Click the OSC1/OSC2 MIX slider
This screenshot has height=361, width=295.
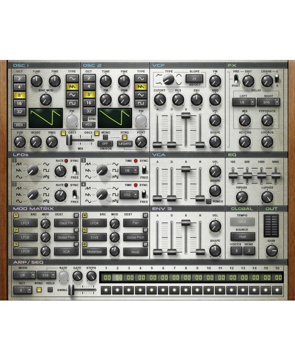[x=80, y=140]
